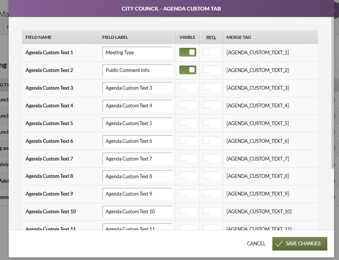Screen dimensions: 339x260
Task: Turn off Visible for Agenda Custom Text 1
Action: pos(188,52)
